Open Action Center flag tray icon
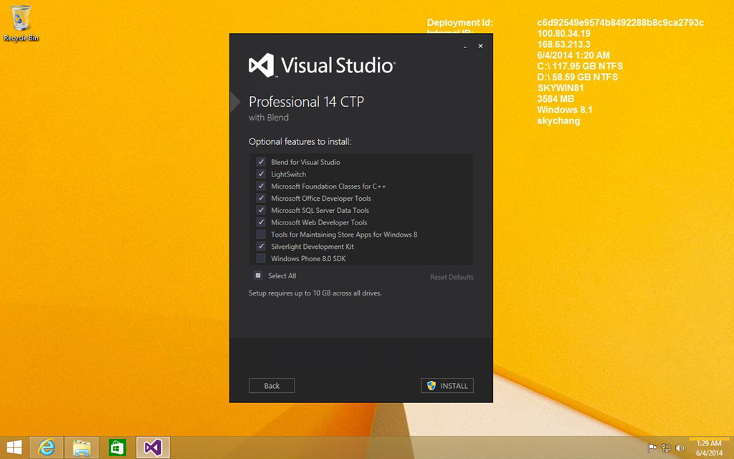 (x=652, y=448)
